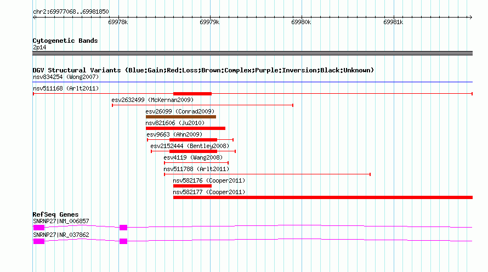This screenshot has height=272, width=488.
Task: Click the esv4119 red variant line
Action: point(196,163)
